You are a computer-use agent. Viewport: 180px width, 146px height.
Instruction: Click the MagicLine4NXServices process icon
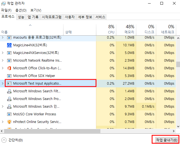[x=9, y=53]
